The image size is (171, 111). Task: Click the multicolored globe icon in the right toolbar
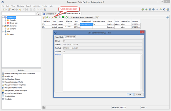click(x=143, y=9)
